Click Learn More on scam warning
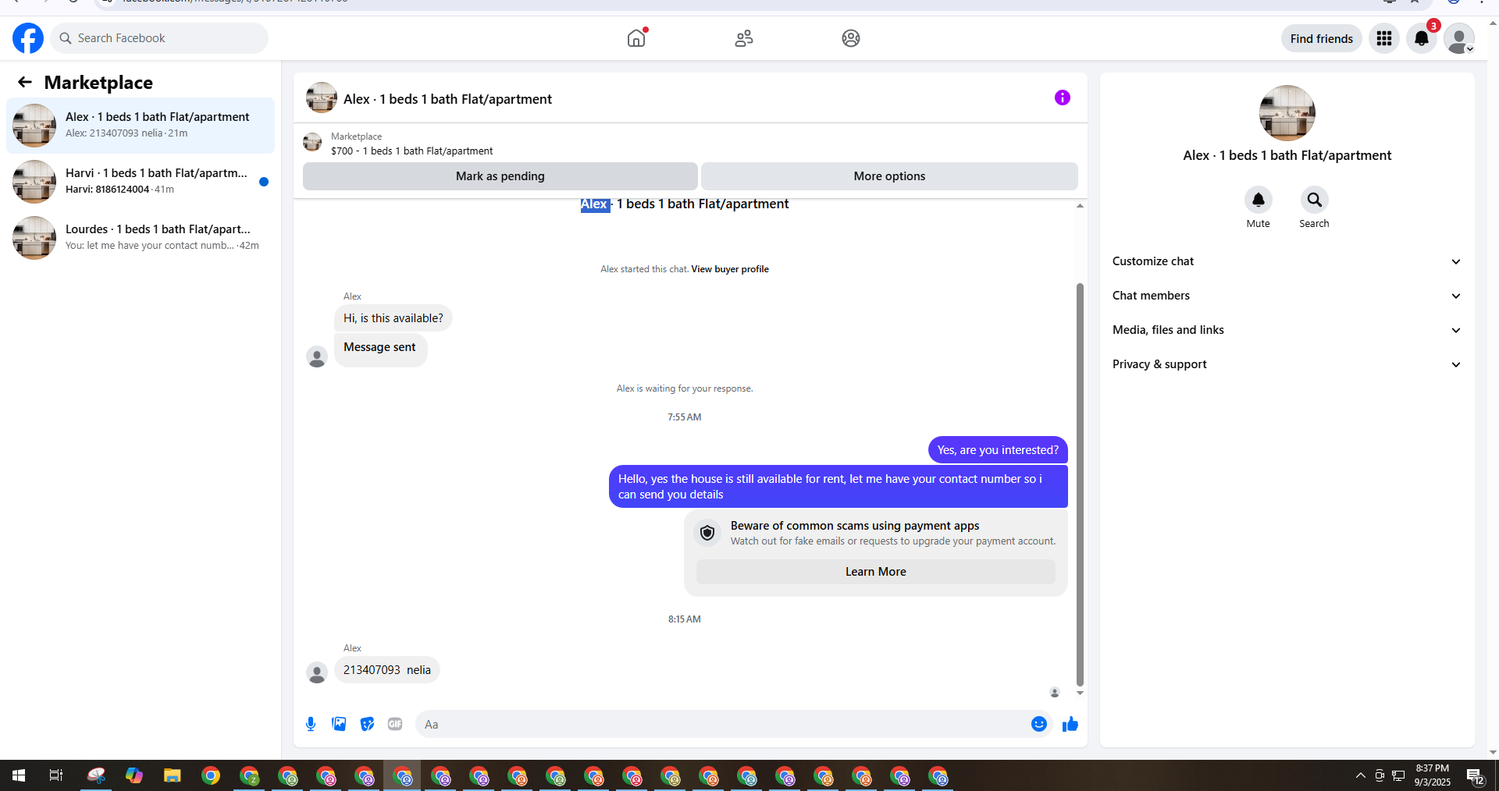 (875, 572)
